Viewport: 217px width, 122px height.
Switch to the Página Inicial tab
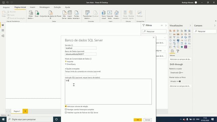[20, 7]
